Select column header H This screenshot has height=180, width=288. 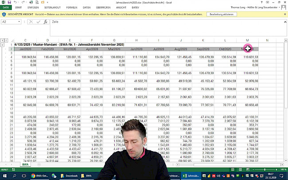point(137,41)
